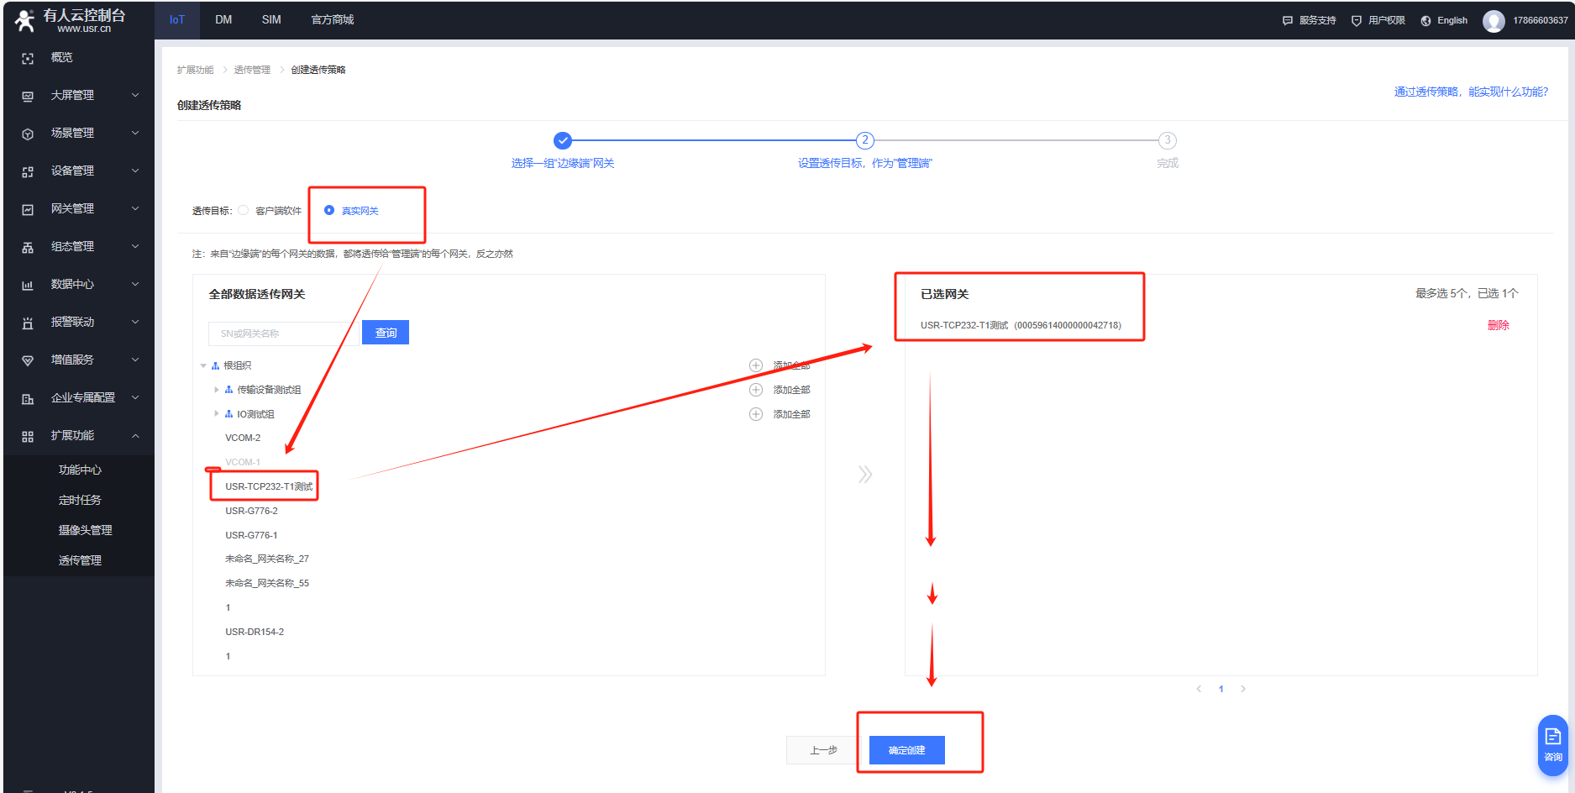Click the 数据中心 chart icon in sidebar
The width and height of the screenshot is (1575, 793).
28,285
